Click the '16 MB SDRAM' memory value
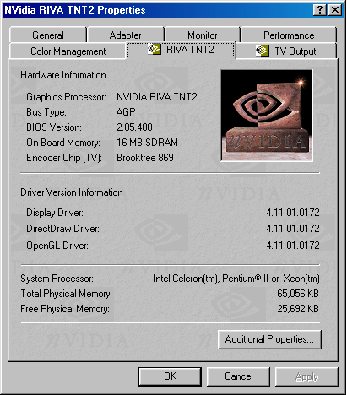The width and height of the screenshot is (347, 395). [x=147, y=143]
